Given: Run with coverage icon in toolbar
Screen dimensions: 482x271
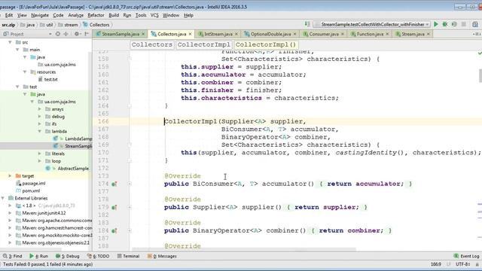Looking at the screenshot, I should tap(454, 24).
